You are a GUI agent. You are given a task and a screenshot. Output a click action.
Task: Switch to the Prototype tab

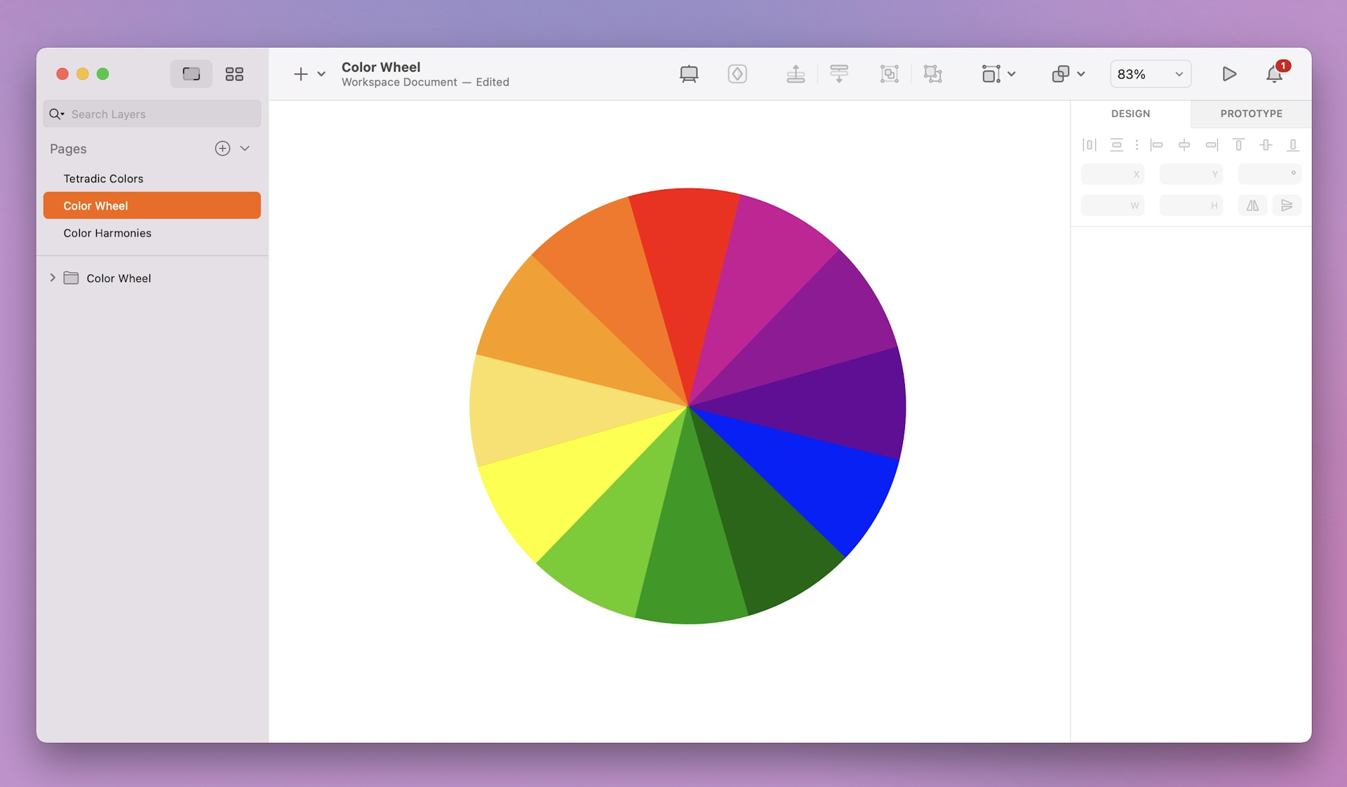[x=1251, y=113]
